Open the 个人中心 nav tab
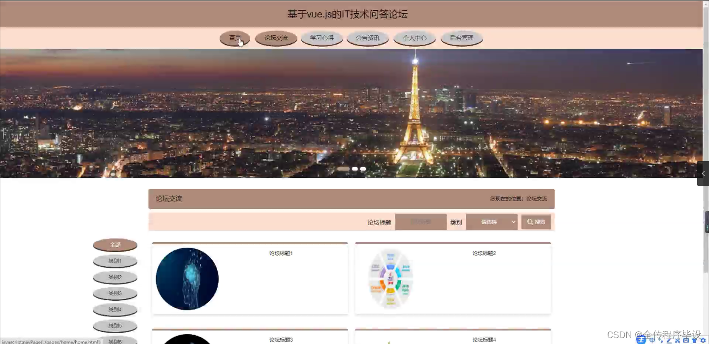This screenshot has height=344, width=709. [x=415, y=38]
